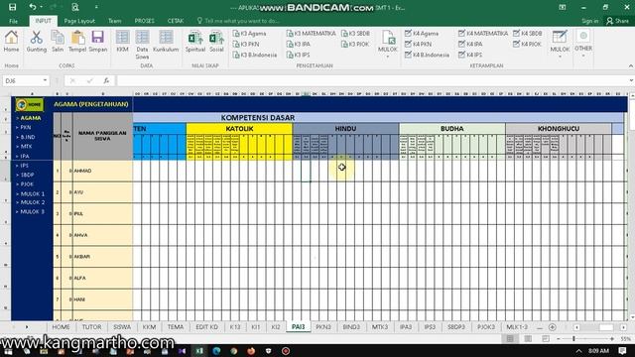The width and height of the screenshot is (635, 357).
Task: Select K4 B.Indonesia keterampilan item
Action: pyautogui.click(x=427, y=55)
